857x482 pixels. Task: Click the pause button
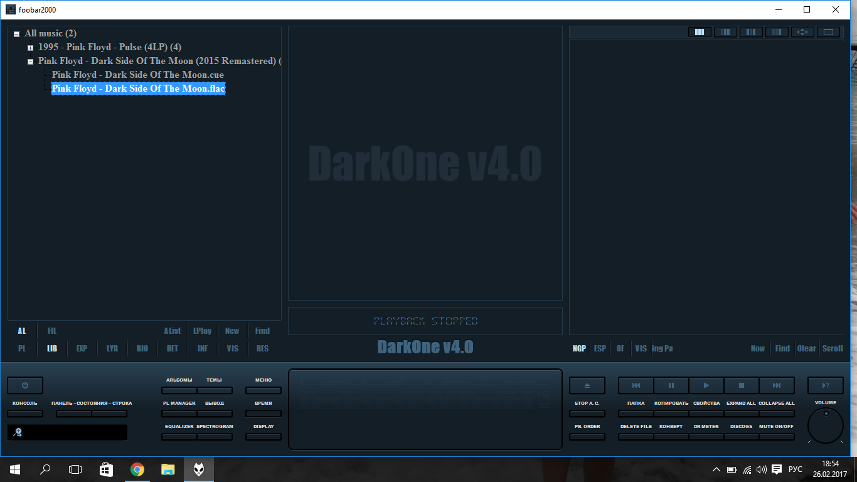(x=671, y=385)
